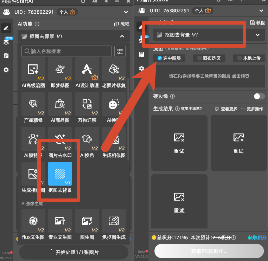Viewport: 268px width, 261px height.
Task: Expand account chevron in left panel
Action: [126, 12]
